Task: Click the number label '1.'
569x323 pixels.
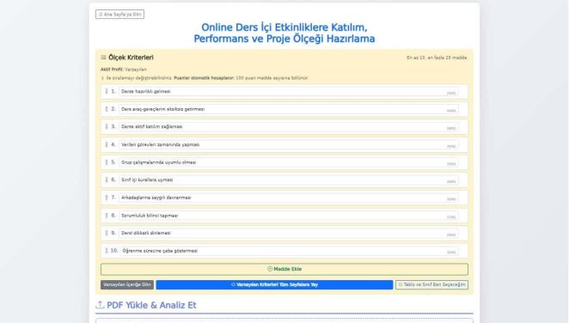Action: point(113,91)
